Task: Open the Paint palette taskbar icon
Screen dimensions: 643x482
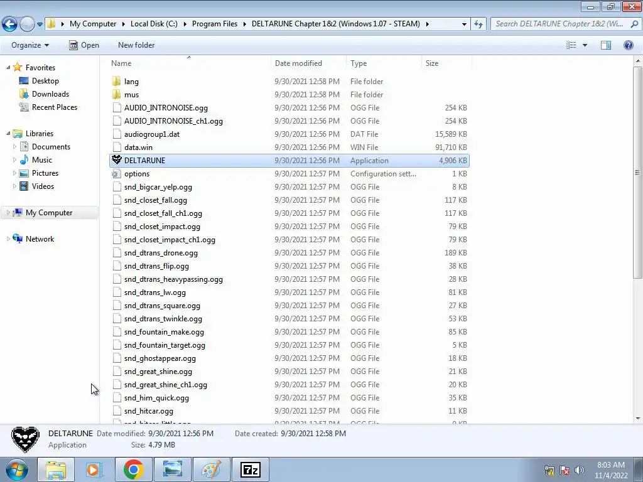Action: click(x=211, y=469)
